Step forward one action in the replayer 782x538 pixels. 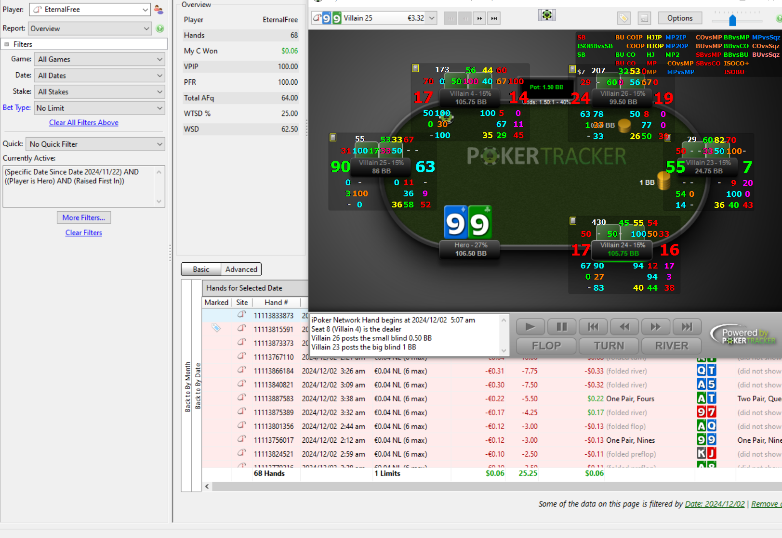tap(655, 327)
